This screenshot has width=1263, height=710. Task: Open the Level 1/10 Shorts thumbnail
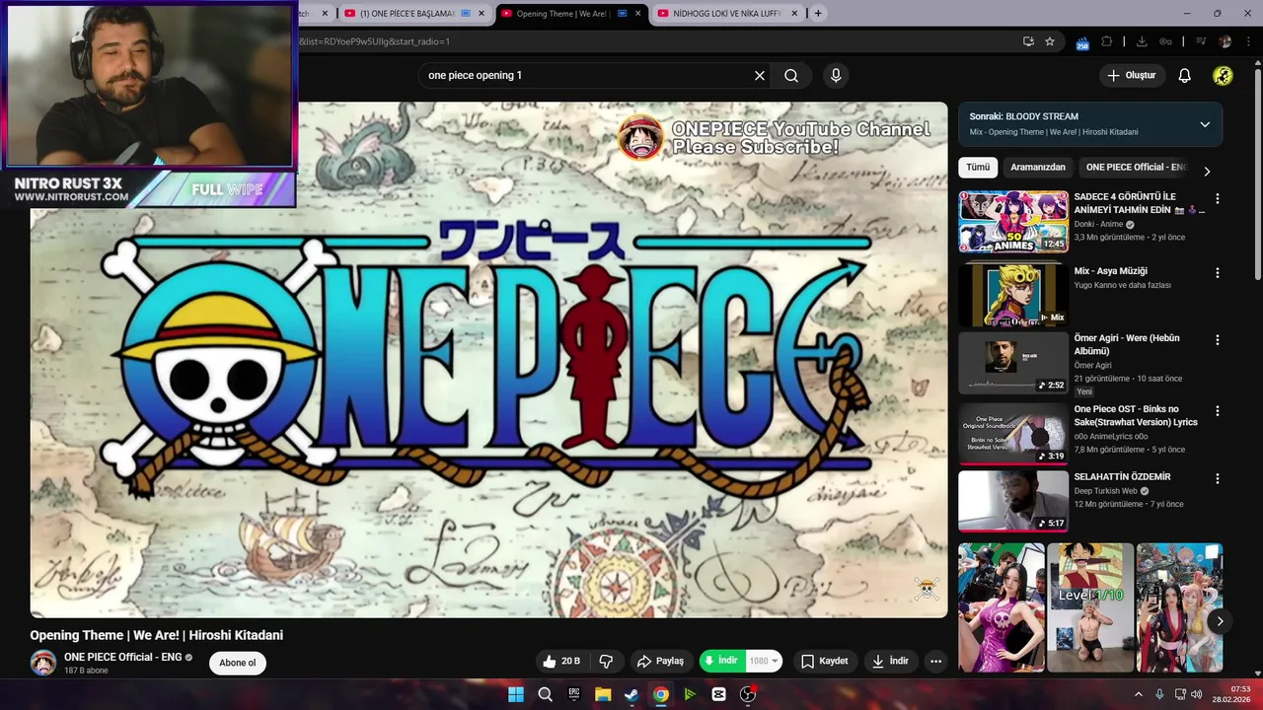tap(1090, 607)
